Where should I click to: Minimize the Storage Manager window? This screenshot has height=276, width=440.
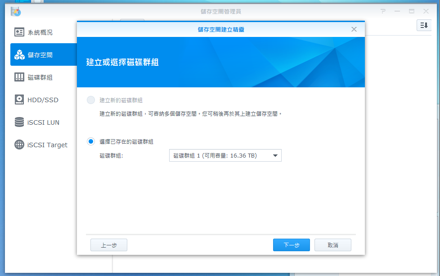(x=397, y=11)
